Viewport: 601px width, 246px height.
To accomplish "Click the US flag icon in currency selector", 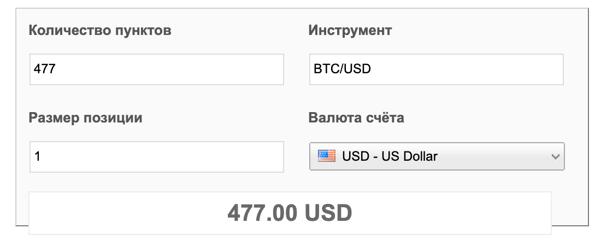I will (326, 156).
